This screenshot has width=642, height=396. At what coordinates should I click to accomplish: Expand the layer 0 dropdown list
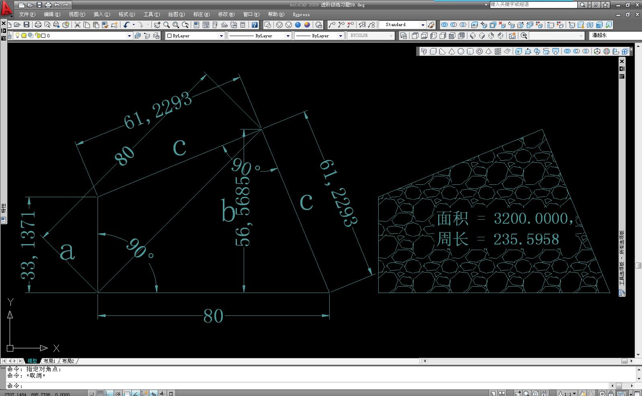pyautogui.click(x=129, y=36)
